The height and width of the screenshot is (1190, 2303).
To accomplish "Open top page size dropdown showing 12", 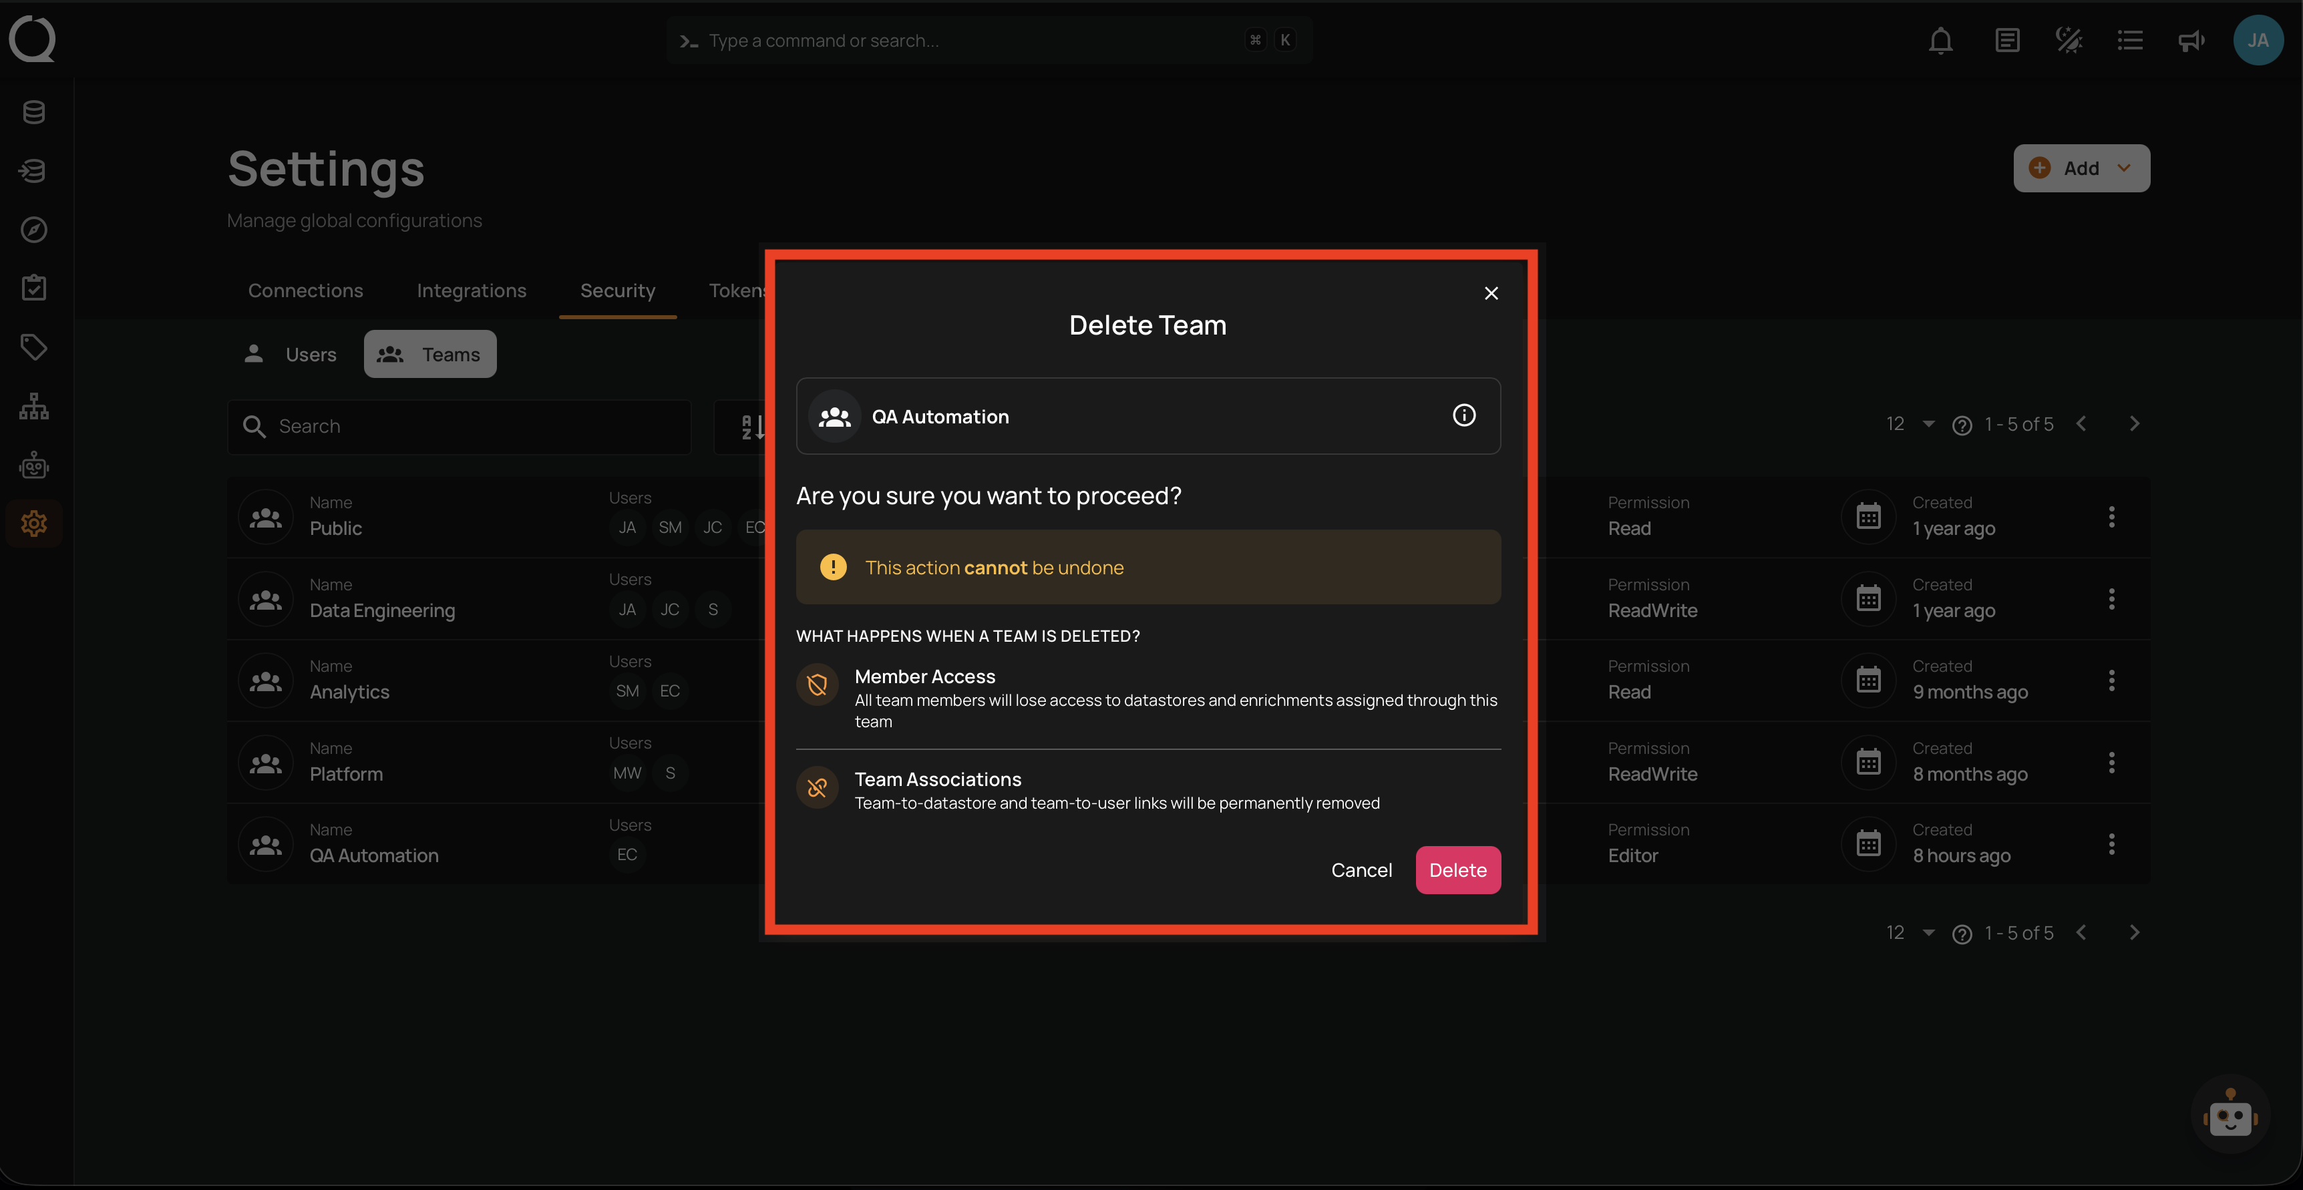I will (x=1910, y=425).
